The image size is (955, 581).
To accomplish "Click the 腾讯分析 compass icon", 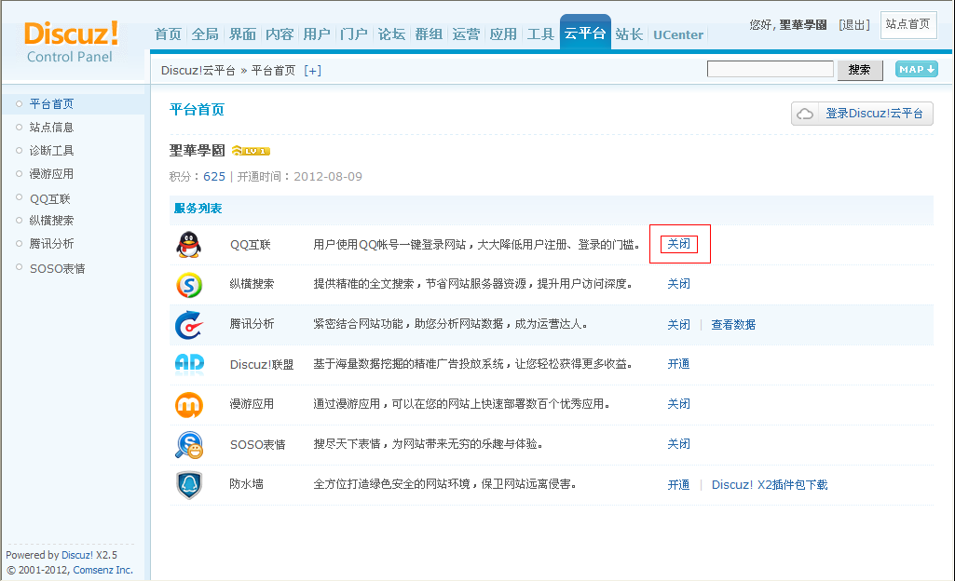I will click(x=188, y=324).
